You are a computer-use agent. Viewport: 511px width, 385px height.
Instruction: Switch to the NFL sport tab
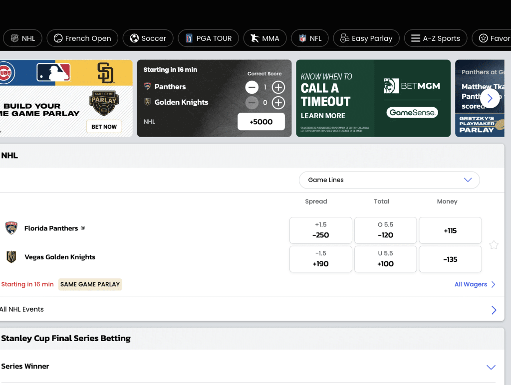[x=310, y=38]
